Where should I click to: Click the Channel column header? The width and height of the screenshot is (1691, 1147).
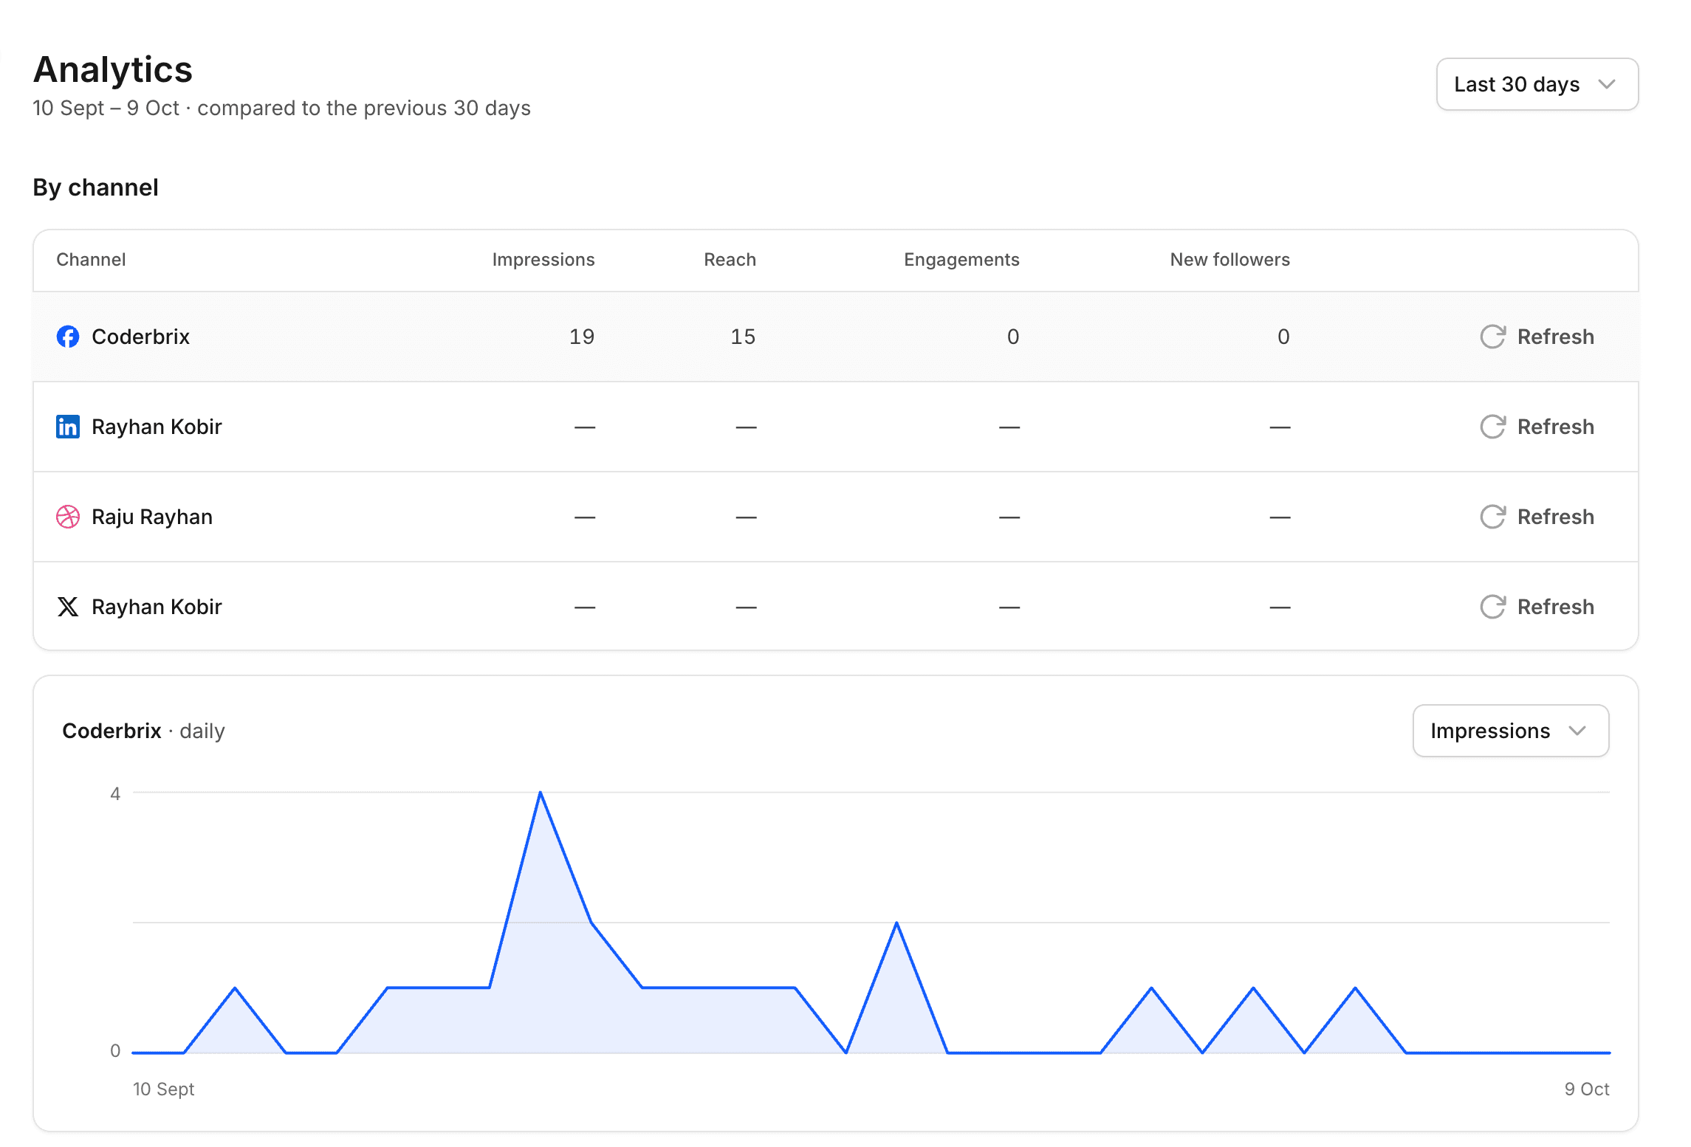pyautogui.click(x=91, y=260)
